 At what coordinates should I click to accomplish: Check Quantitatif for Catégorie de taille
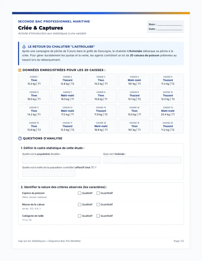click(98, 216)
